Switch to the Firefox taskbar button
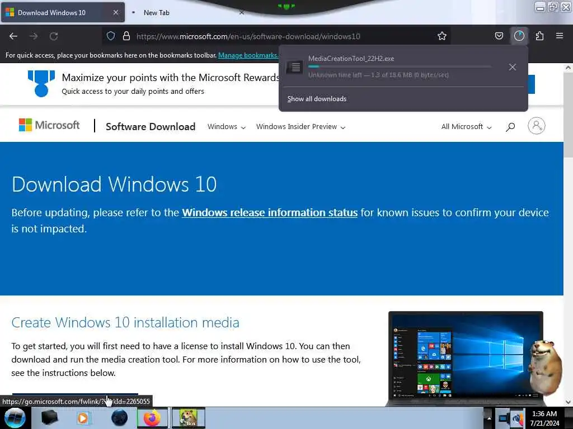 152,418
